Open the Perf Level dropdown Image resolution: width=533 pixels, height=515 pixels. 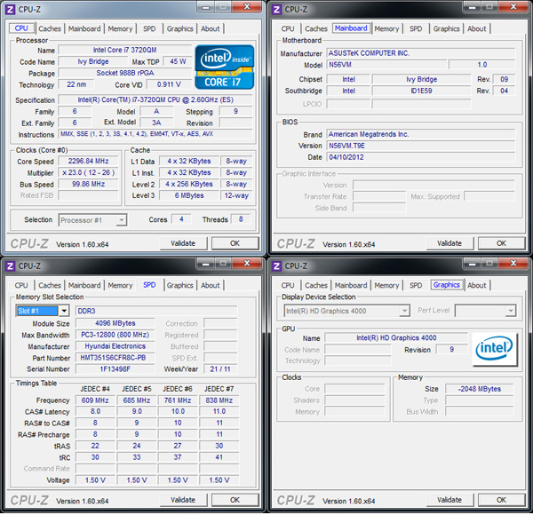pos(511,311)
